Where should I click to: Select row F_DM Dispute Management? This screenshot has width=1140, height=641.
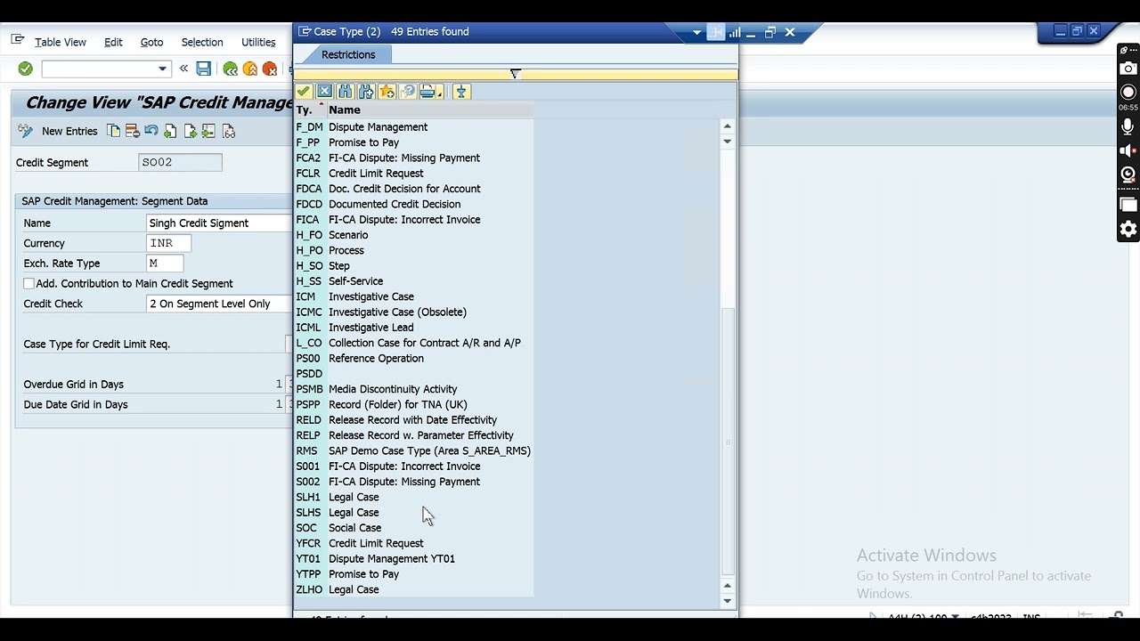[414, 126]
